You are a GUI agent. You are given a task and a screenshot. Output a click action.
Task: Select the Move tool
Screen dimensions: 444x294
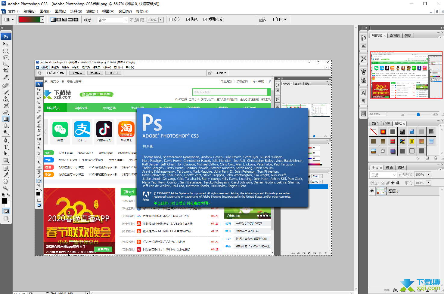[6, 44]
